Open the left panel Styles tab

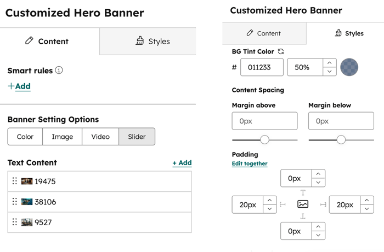coord(148,41)
